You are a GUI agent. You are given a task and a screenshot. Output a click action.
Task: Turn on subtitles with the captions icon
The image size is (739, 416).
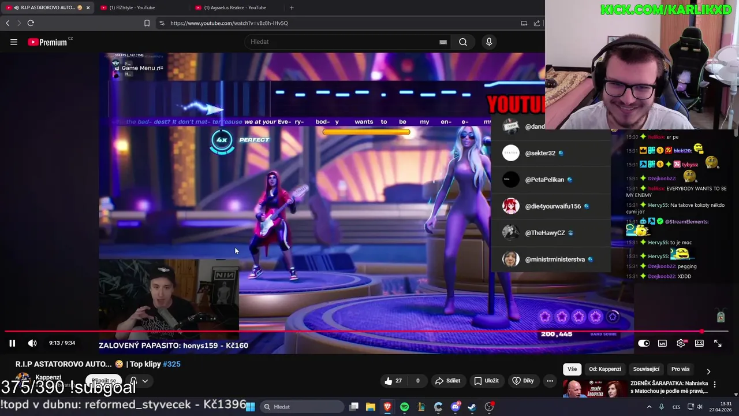point(662,343)
